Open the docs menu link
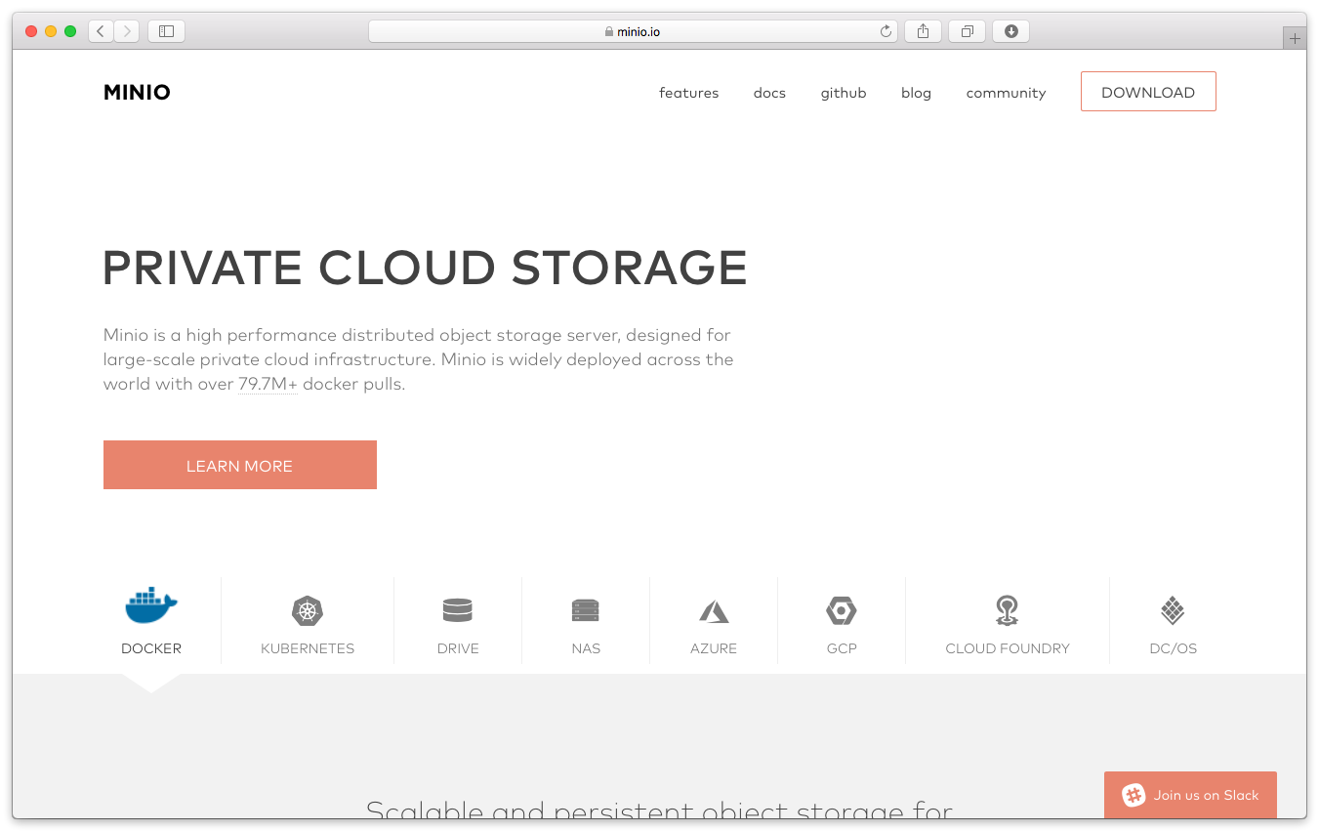The height and width of the screenshot is (831, 1319). [x=769, y=93]
